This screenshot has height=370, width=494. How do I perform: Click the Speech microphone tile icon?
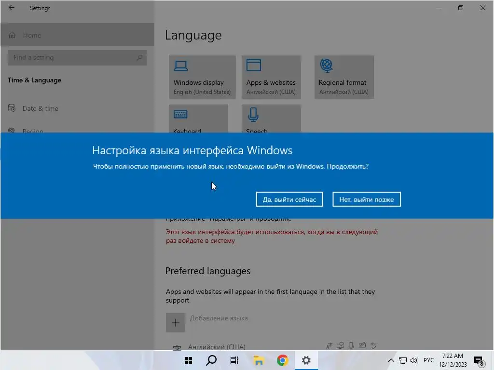(253, 115)
